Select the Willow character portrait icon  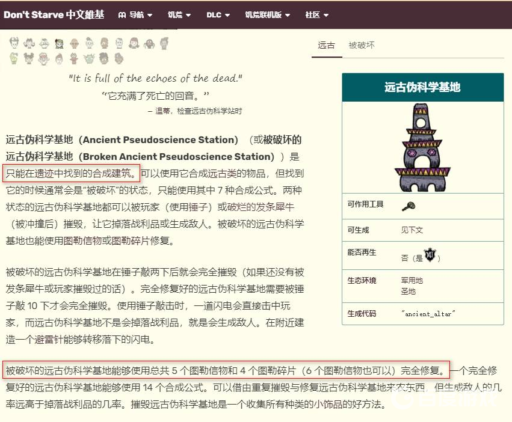[29, 42]
